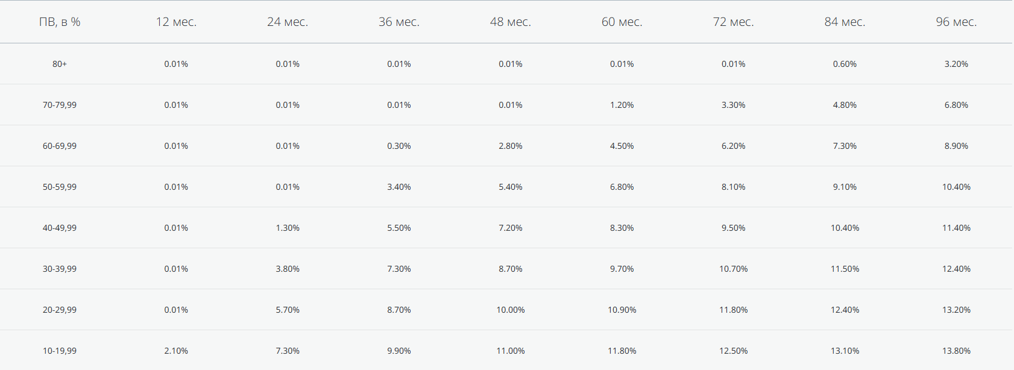
Task: Click the 2.10% value under 12 мес.
Action: tap(176, 351)
